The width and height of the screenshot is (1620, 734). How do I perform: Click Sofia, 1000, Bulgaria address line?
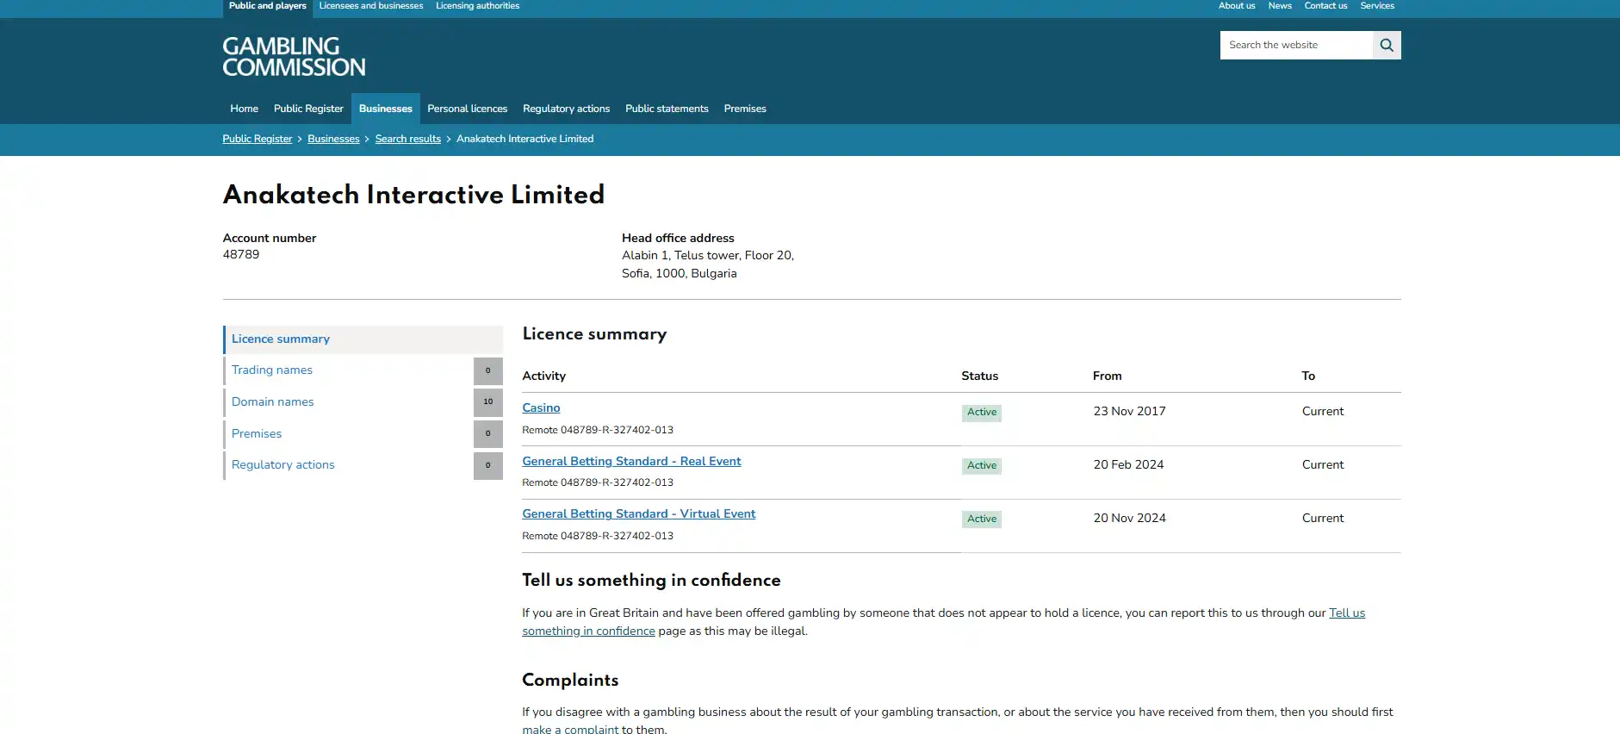click(680, 274)
